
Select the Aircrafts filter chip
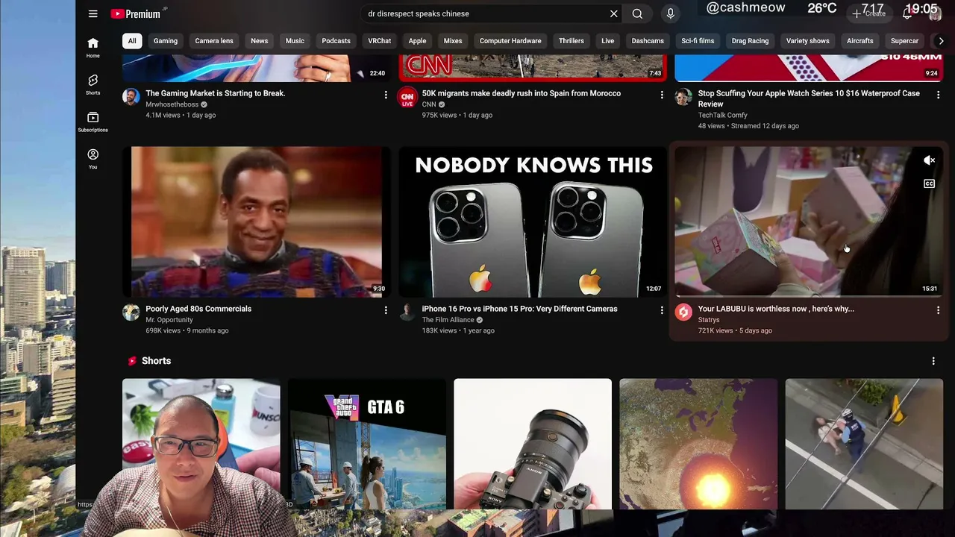[x=859, y=41]
